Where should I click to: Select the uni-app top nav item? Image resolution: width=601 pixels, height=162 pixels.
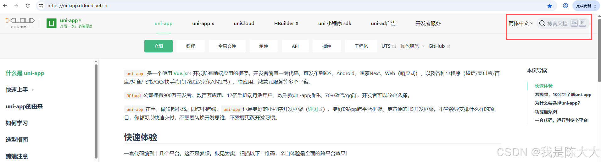(x=164, y=23)
